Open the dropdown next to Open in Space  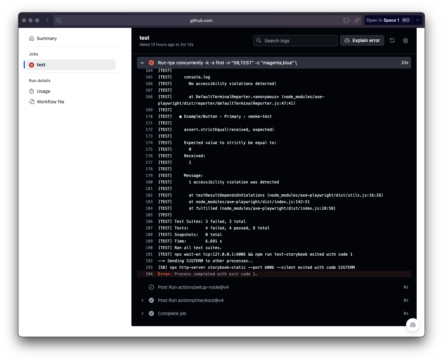tap(418, 20)
